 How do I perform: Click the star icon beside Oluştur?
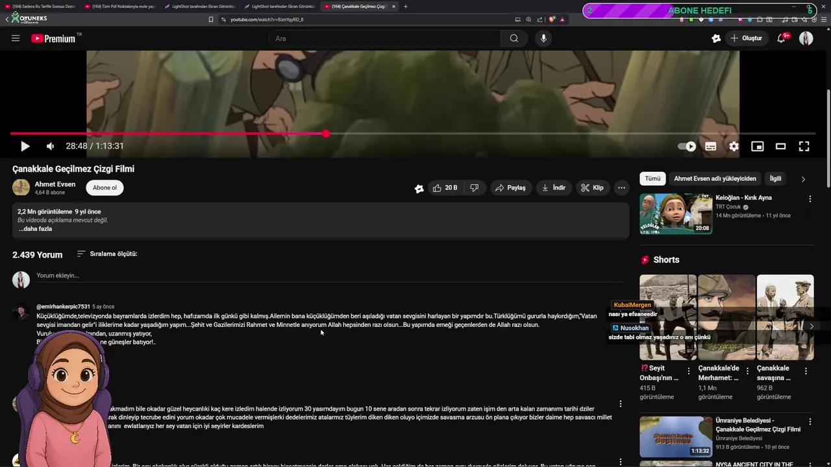[716, 38]
